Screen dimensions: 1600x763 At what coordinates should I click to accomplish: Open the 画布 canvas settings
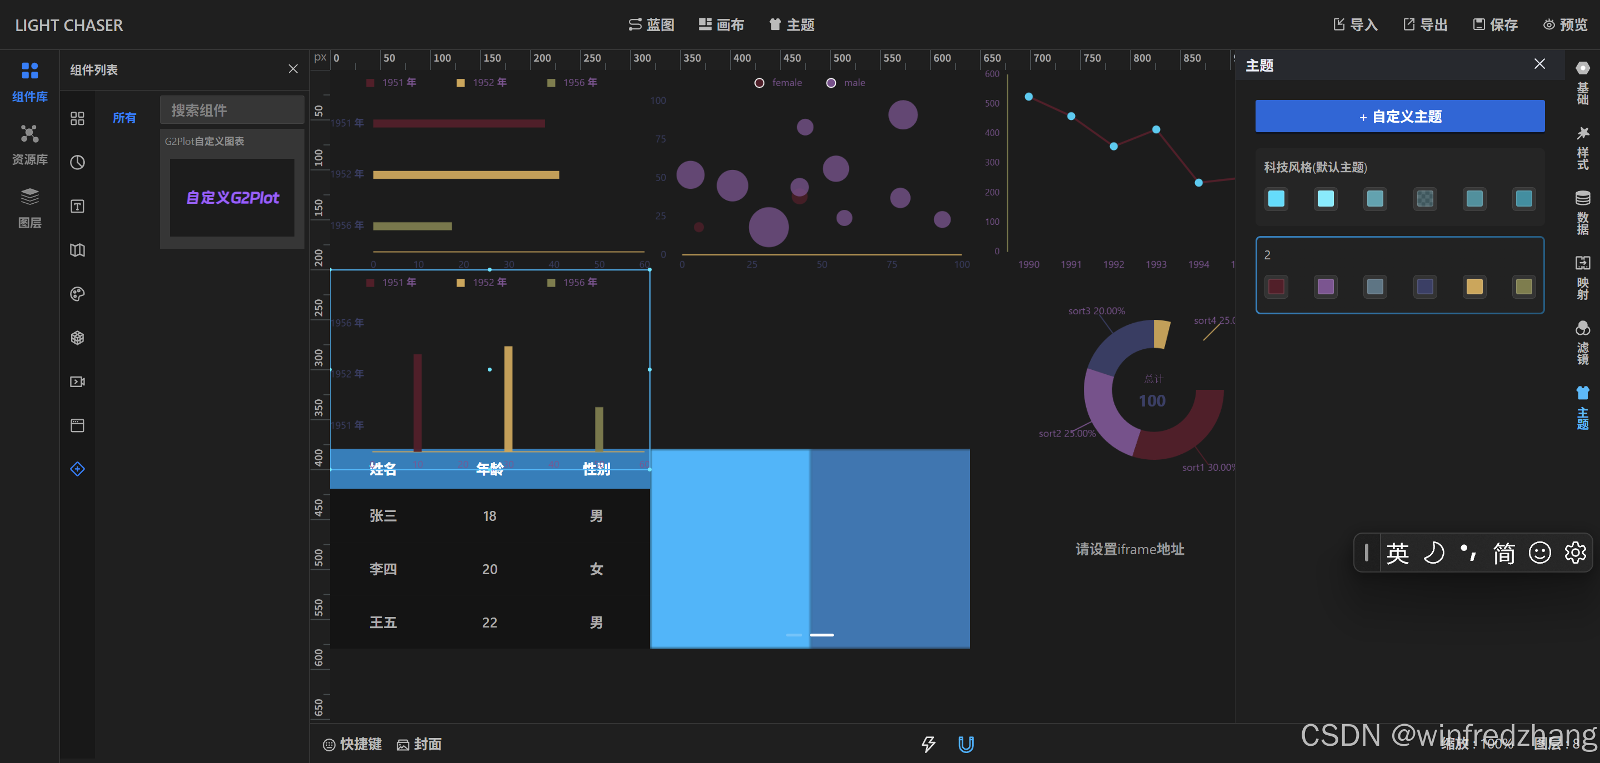(x=721, y=25)
